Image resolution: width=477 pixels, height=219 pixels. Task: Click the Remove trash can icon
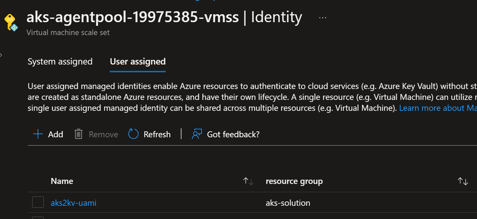pyautogui.click(x=78, y=134)
